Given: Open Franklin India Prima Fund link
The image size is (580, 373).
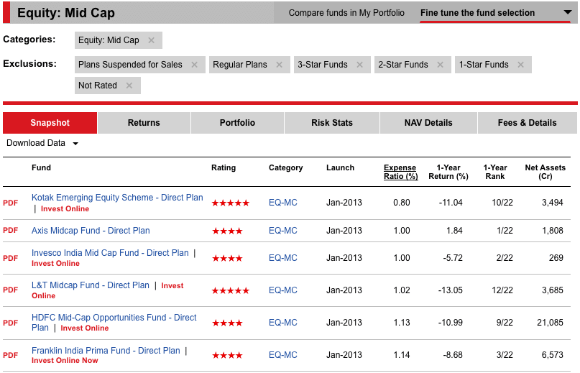Looking at the screenshot, I should click(106, 351).
